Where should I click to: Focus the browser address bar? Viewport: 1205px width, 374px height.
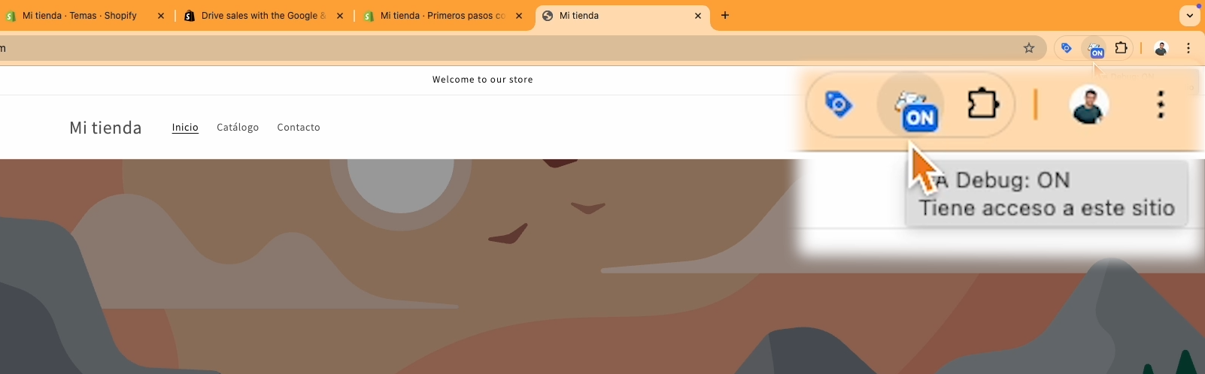(511, 48)
